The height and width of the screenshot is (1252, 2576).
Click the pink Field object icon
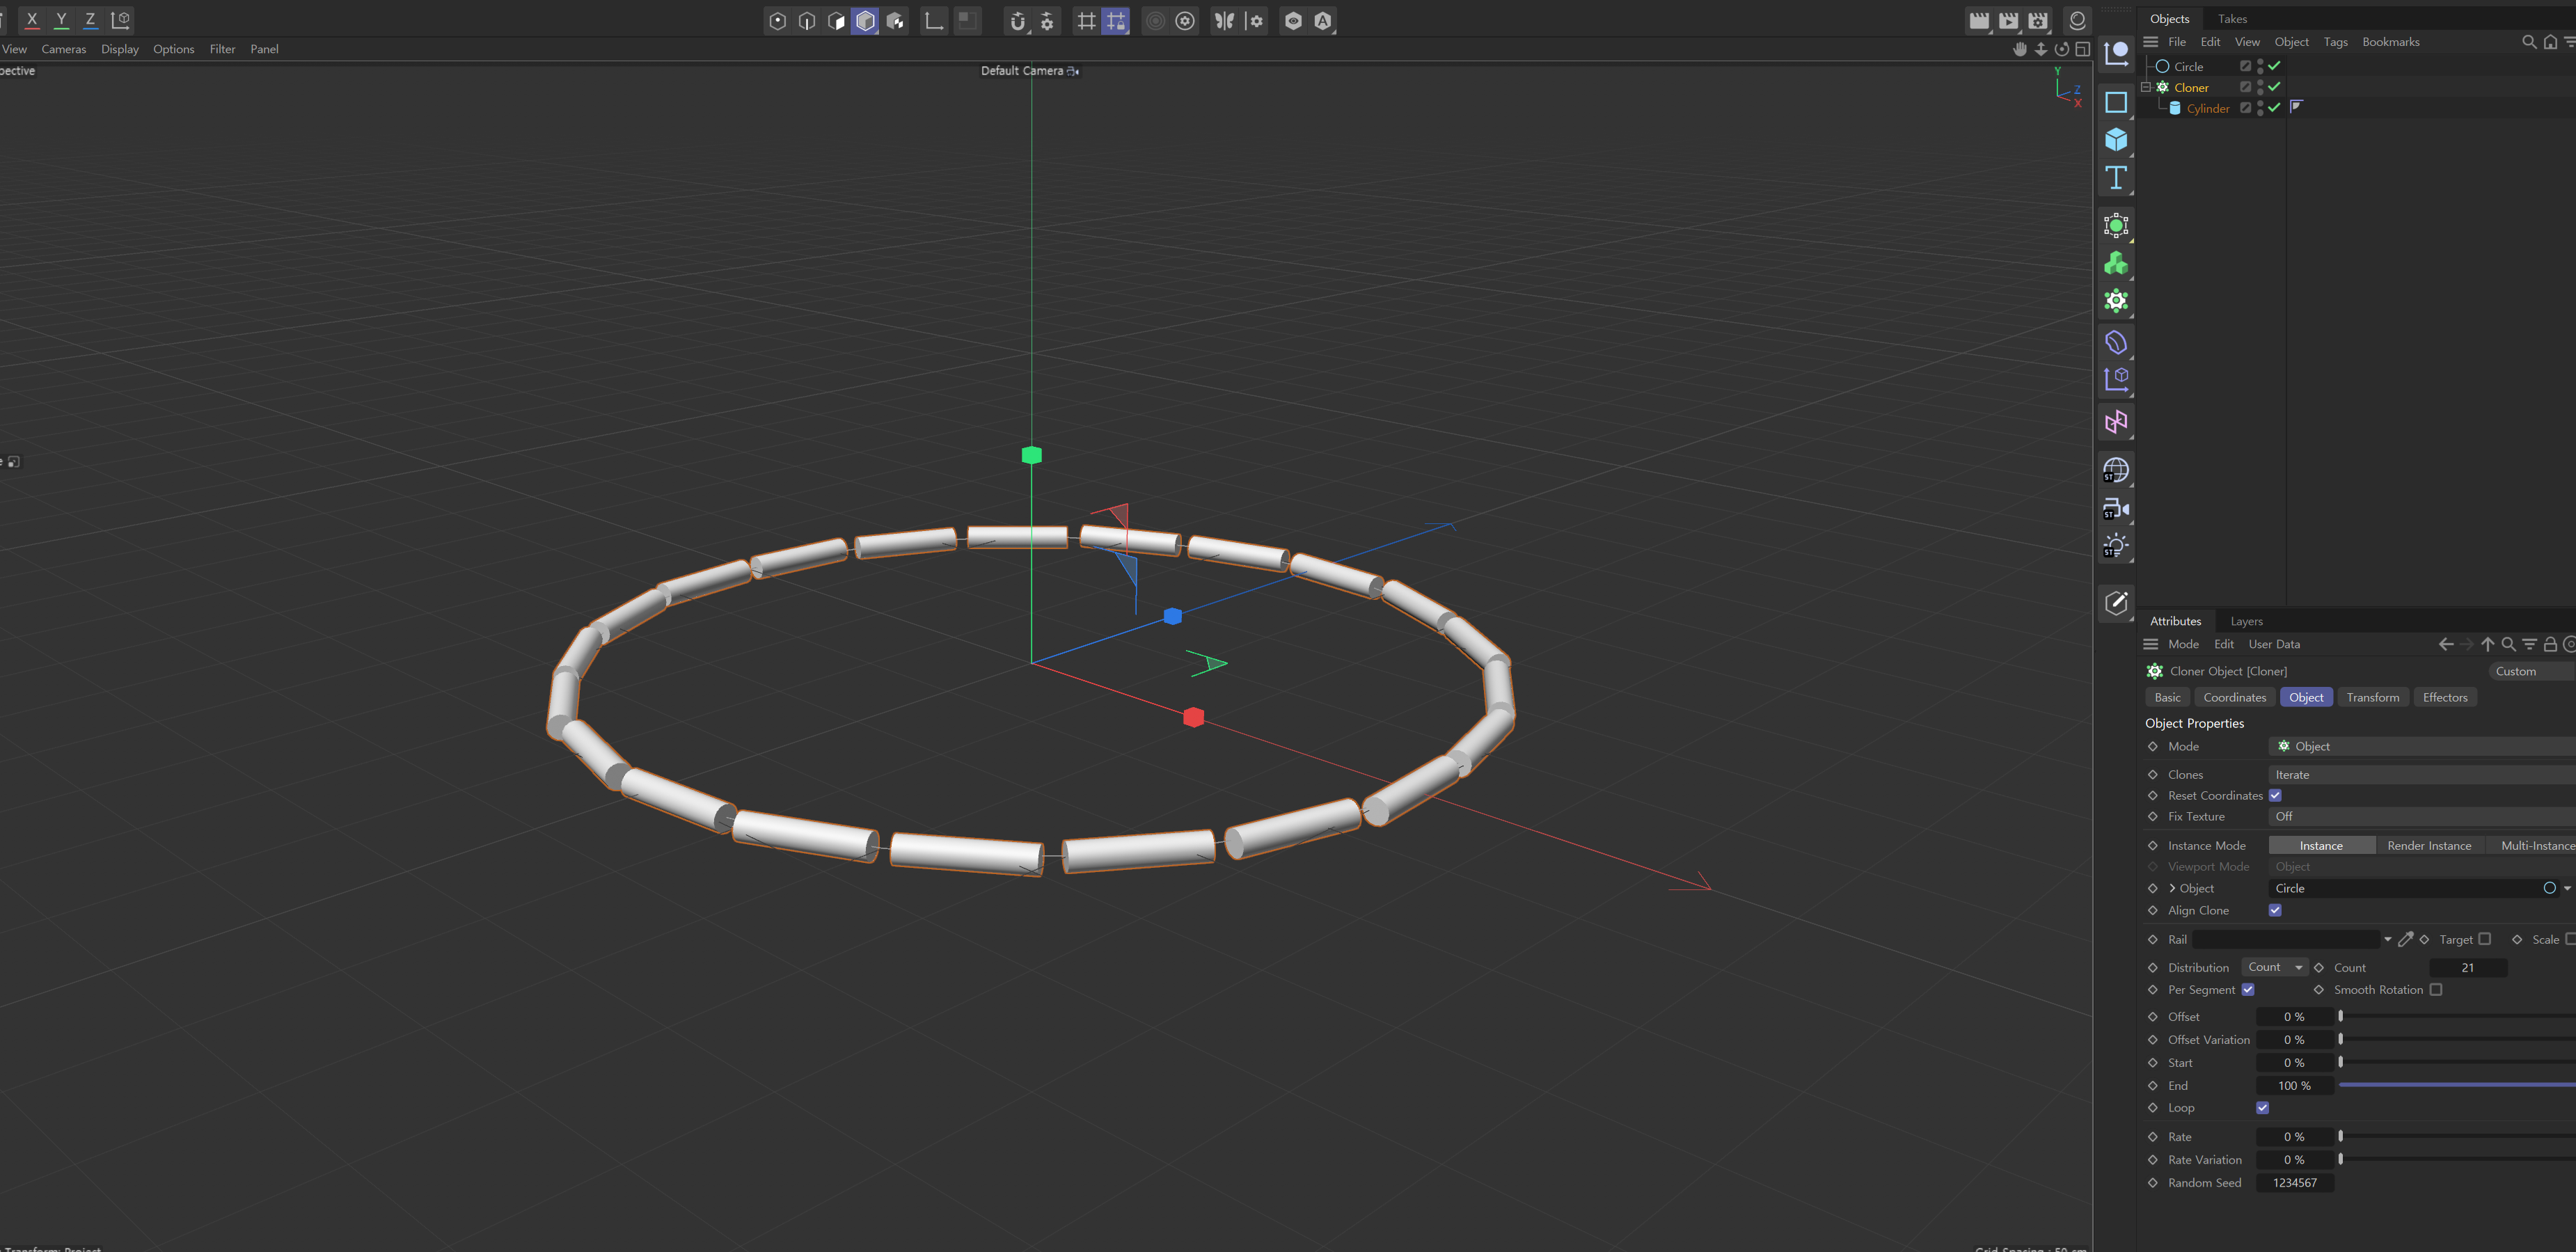coord(2116,422)
